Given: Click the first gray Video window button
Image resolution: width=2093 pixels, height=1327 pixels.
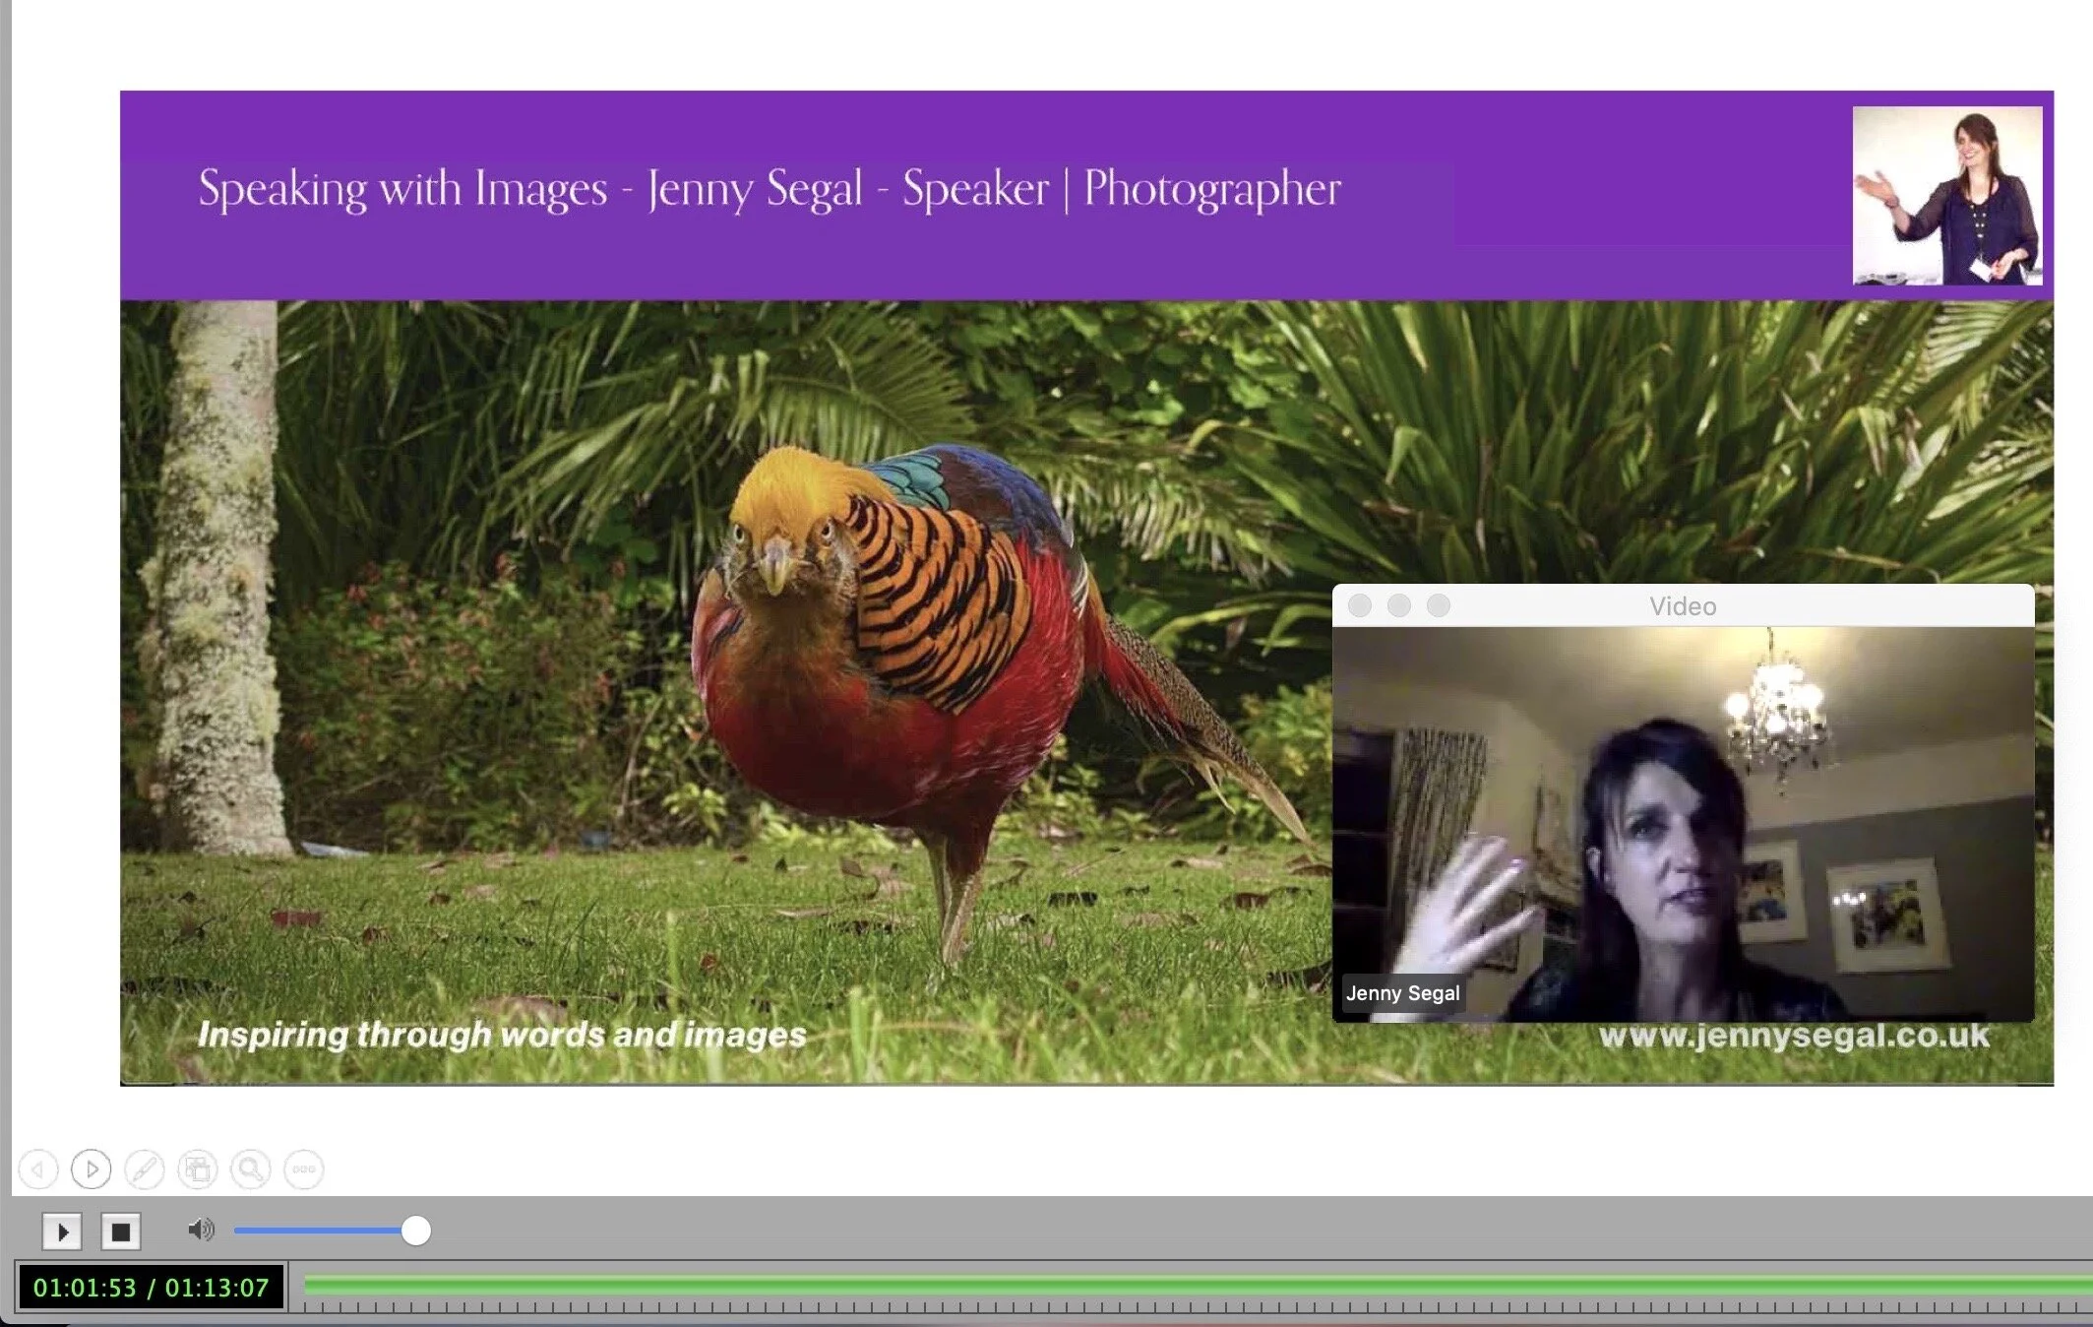Looking at the screenshot, I should (x=1360, y=605).
